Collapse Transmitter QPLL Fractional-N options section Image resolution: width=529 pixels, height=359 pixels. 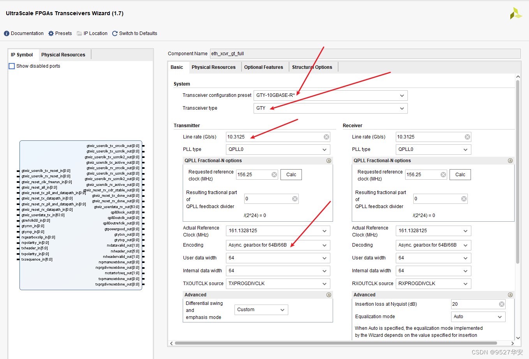pos(329,161)
